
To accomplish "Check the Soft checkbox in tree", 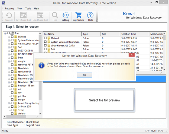I will click(x=12, y=47).
